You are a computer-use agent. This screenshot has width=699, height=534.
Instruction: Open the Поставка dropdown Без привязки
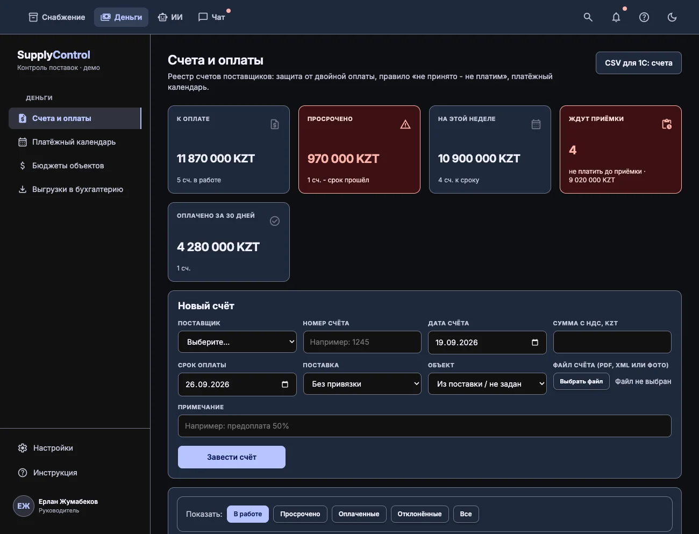click(362, 384)
